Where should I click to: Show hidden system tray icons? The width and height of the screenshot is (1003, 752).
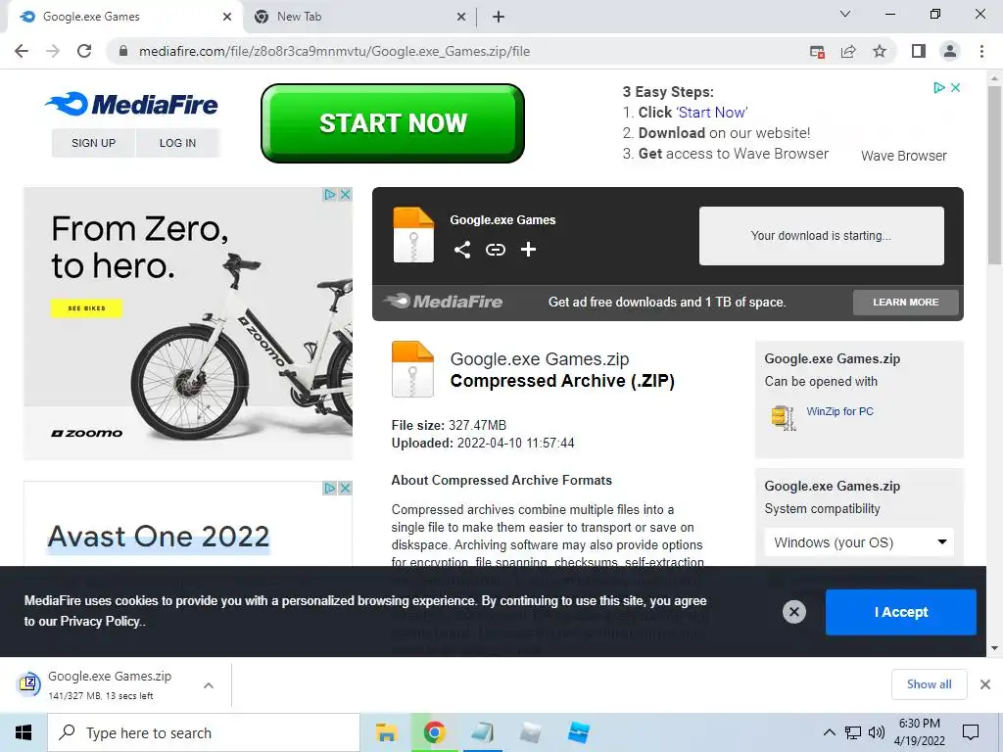(829, 732)
